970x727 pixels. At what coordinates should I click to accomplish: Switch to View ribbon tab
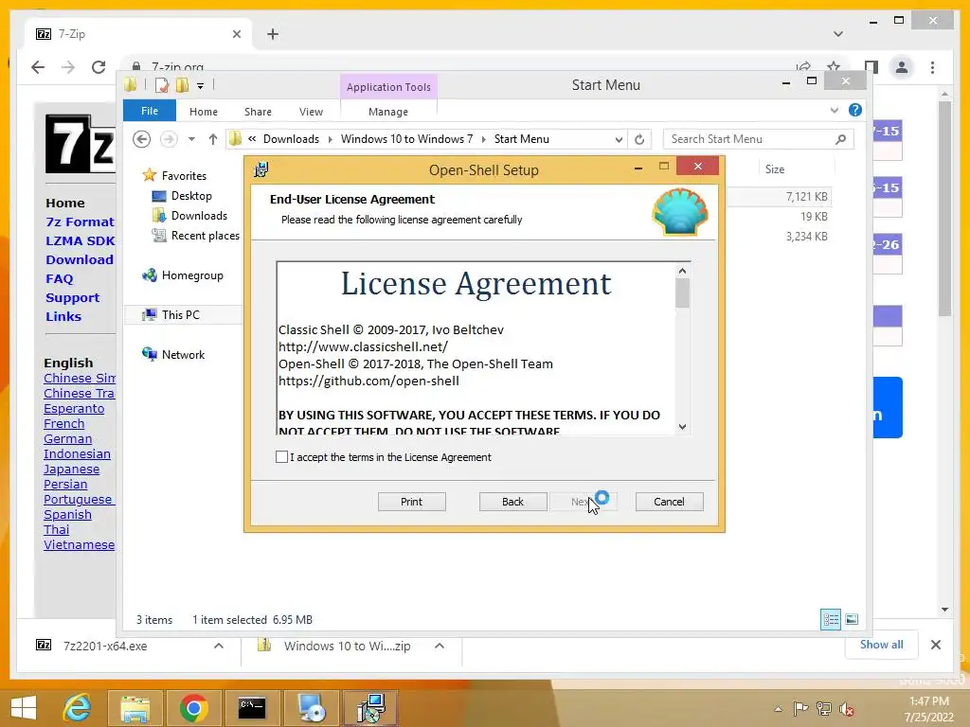coord(311,112)
